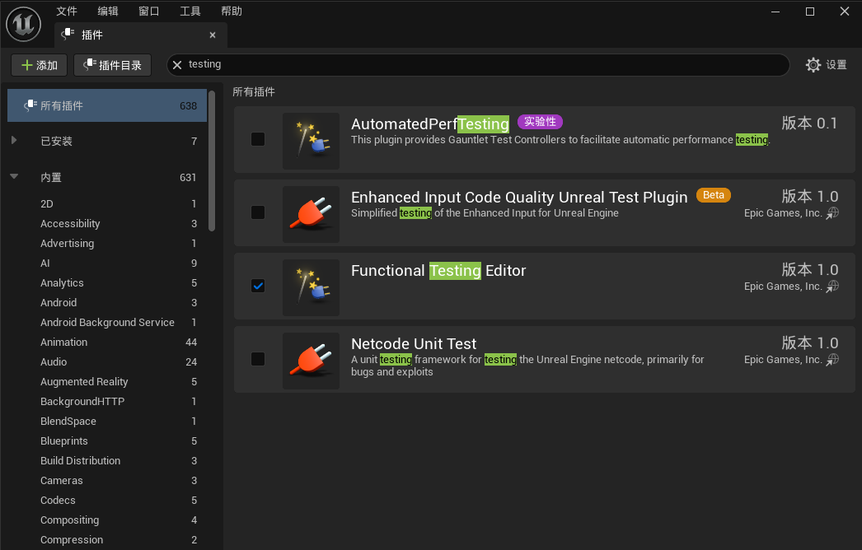The height and width of the screenshot is (550, 862).
Task: Disable the Functional Testing Editor checkbox
Action: (x=258, y=286)
